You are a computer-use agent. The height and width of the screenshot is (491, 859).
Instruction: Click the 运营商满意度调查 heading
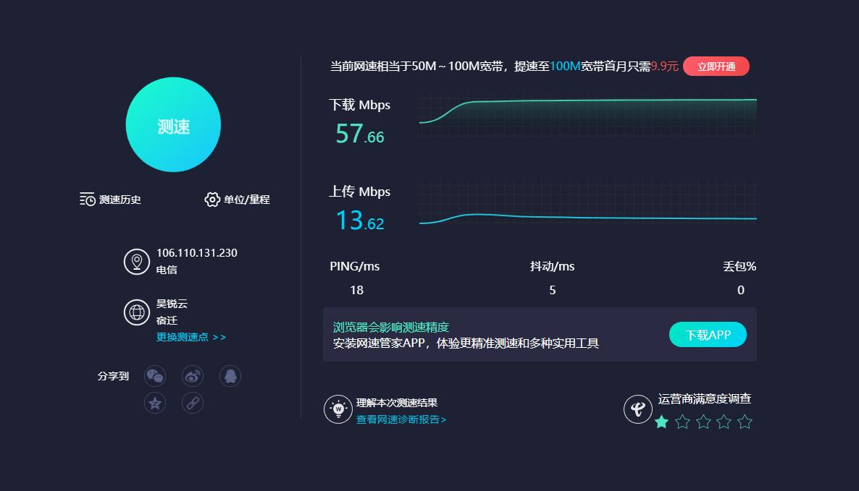coord(705,398)
